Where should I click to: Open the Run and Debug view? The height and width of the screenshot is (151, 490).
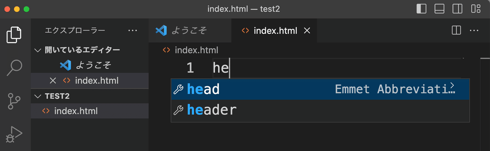click(x=15, y=133)
